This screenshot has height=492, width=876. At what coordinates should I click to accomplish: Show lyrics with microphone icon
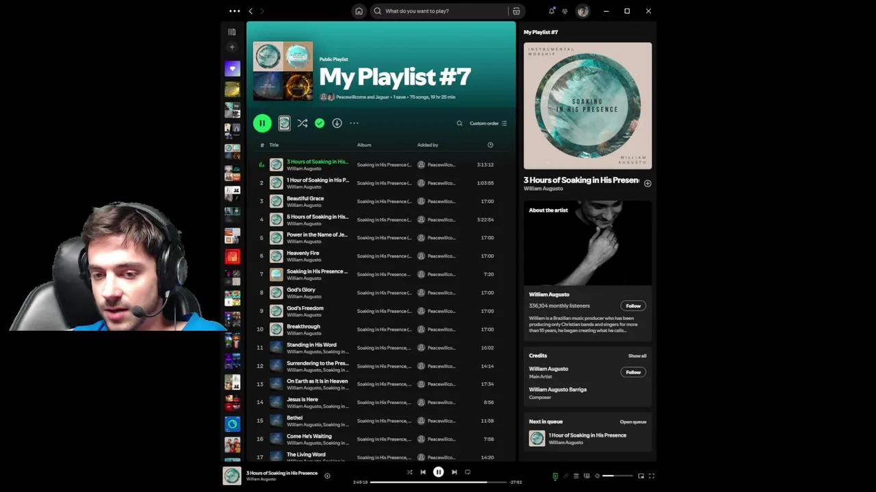(565, 476)
